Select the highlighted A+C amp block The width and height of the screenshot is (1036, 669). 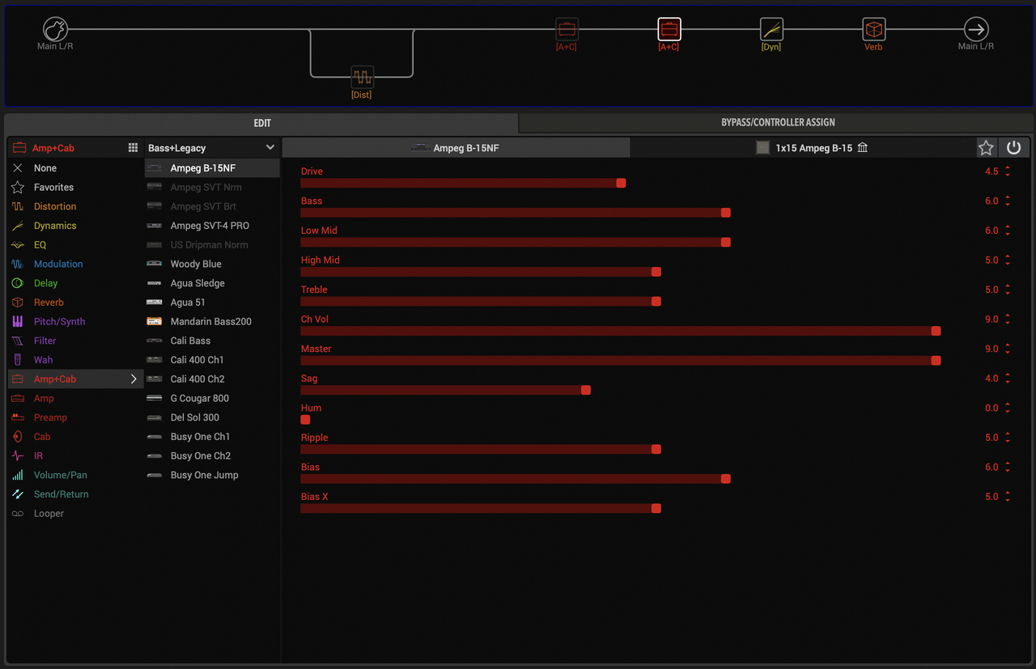coord(669,30)
